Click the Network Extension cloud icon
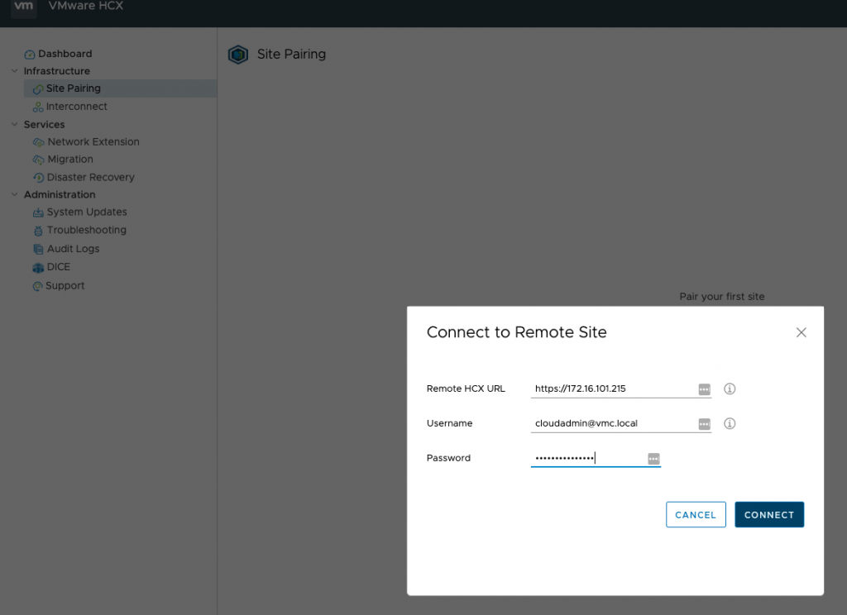The height and width of the screenshot is (615, 847). point(38,142)
